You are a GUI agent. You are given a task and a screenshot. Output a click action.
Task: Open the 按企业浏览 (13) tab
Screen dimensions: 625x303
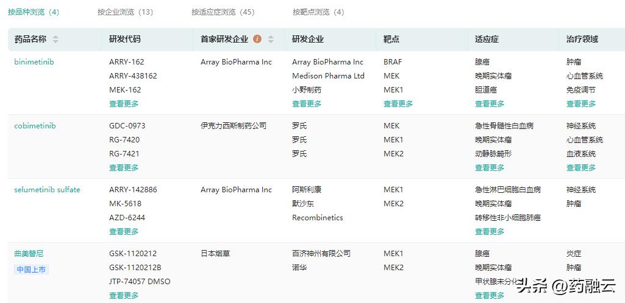coord(125,12)
